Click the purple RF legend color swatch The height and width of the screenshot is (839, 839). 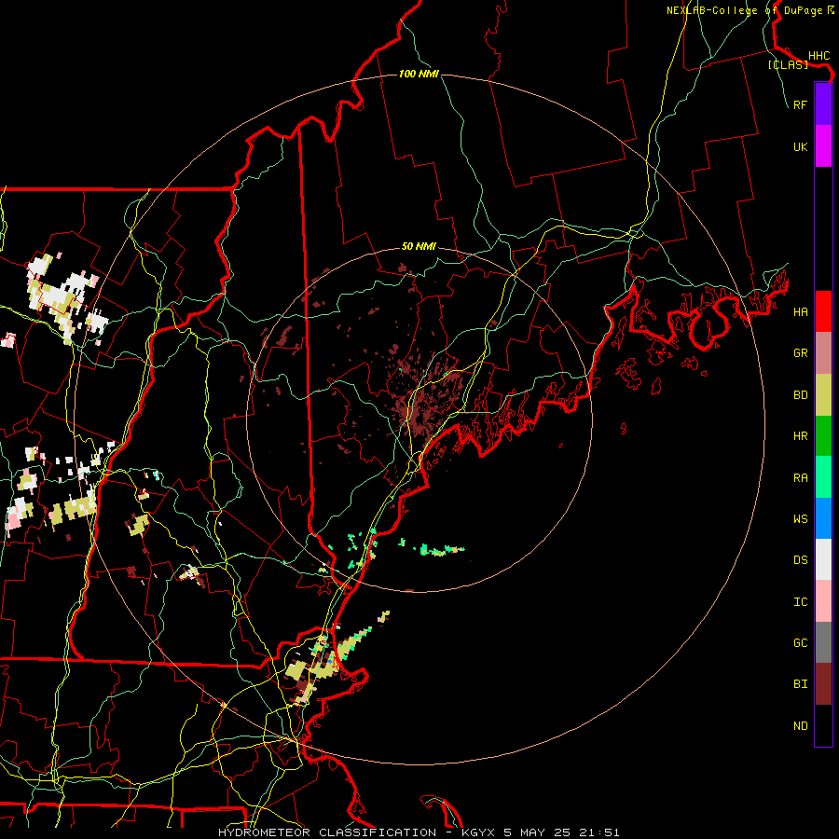[823, 104]
